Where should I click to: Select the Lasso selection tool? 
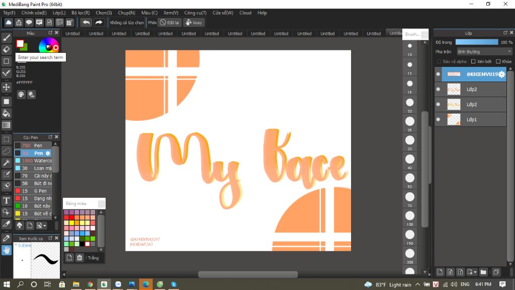[6, 151]
